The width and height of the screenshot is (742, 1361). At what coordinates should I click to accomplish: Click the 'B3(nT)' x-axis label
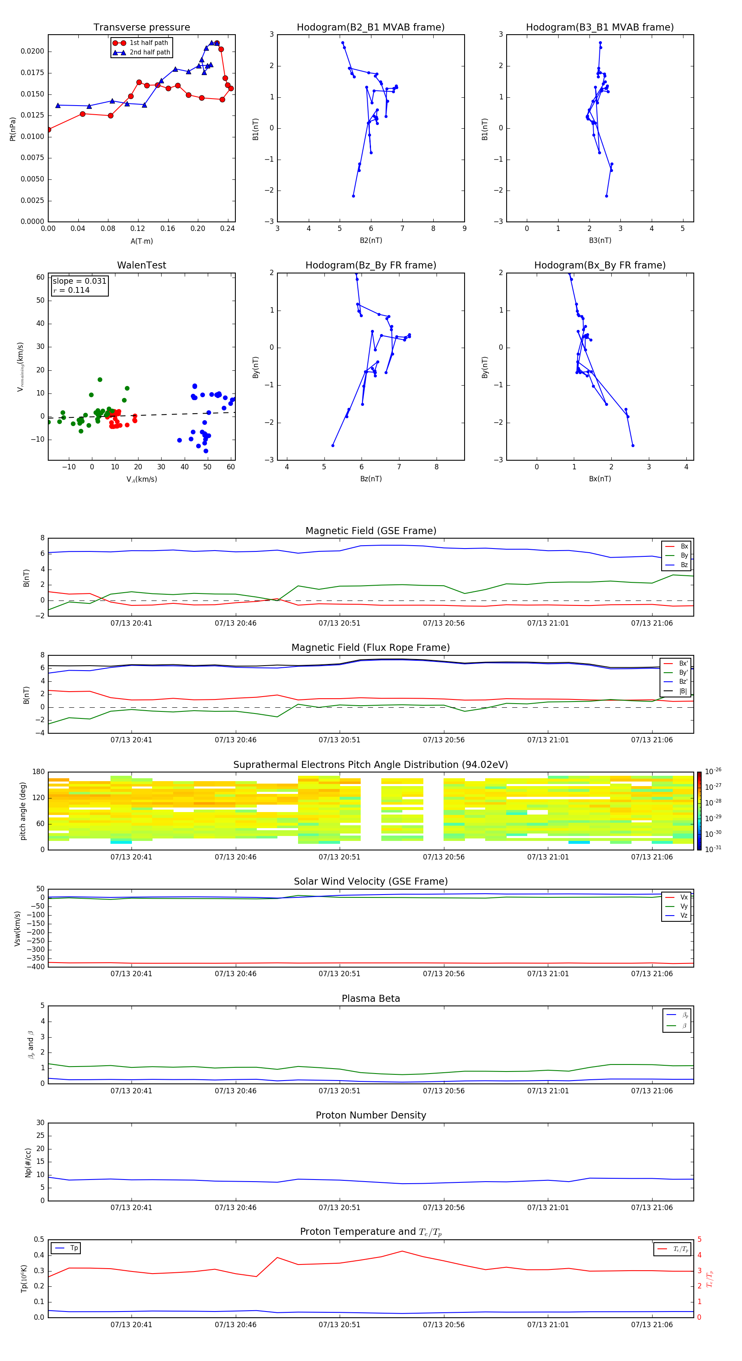tap(600, 240)
